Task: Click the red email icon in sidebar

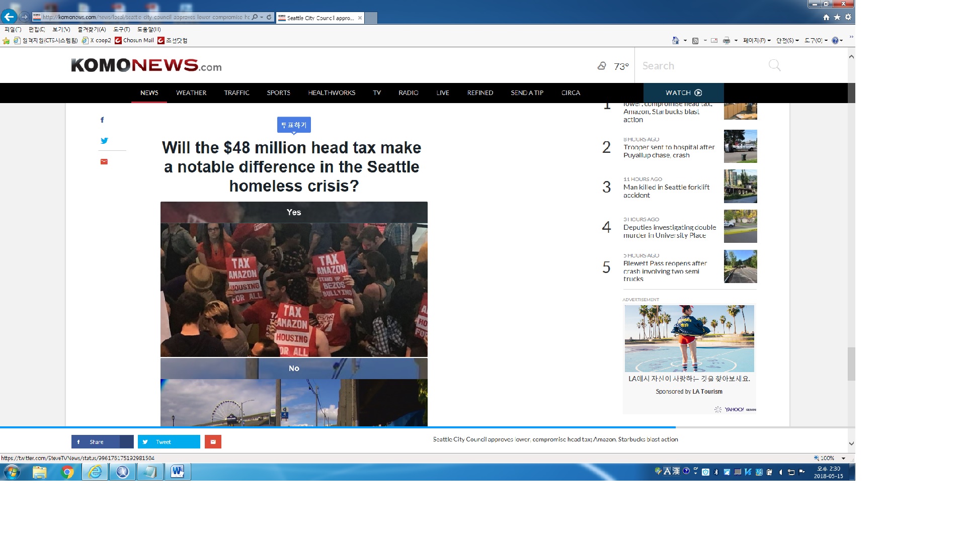Action: (x=104, y=161)
